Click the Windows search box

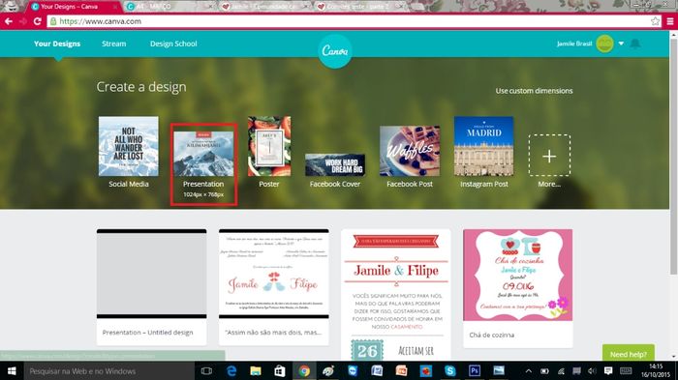108,371
